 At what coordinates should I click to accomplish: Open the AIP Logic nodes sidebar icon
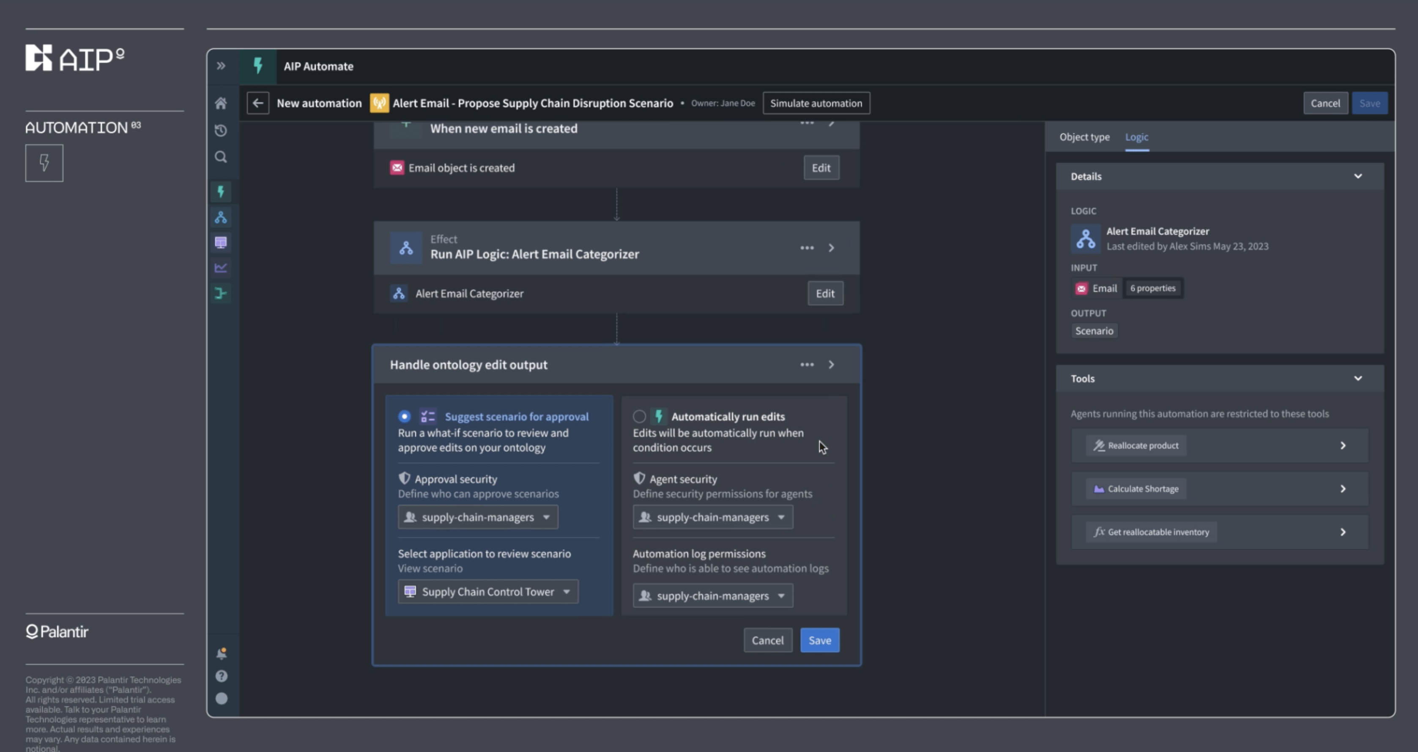pos(221,217)
